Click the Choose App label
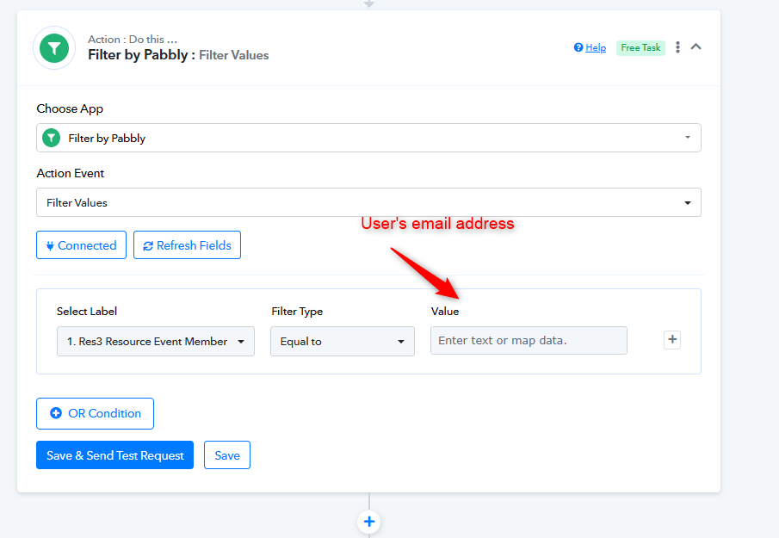This screenshot has width=779, height=538. tap(70, 108)
